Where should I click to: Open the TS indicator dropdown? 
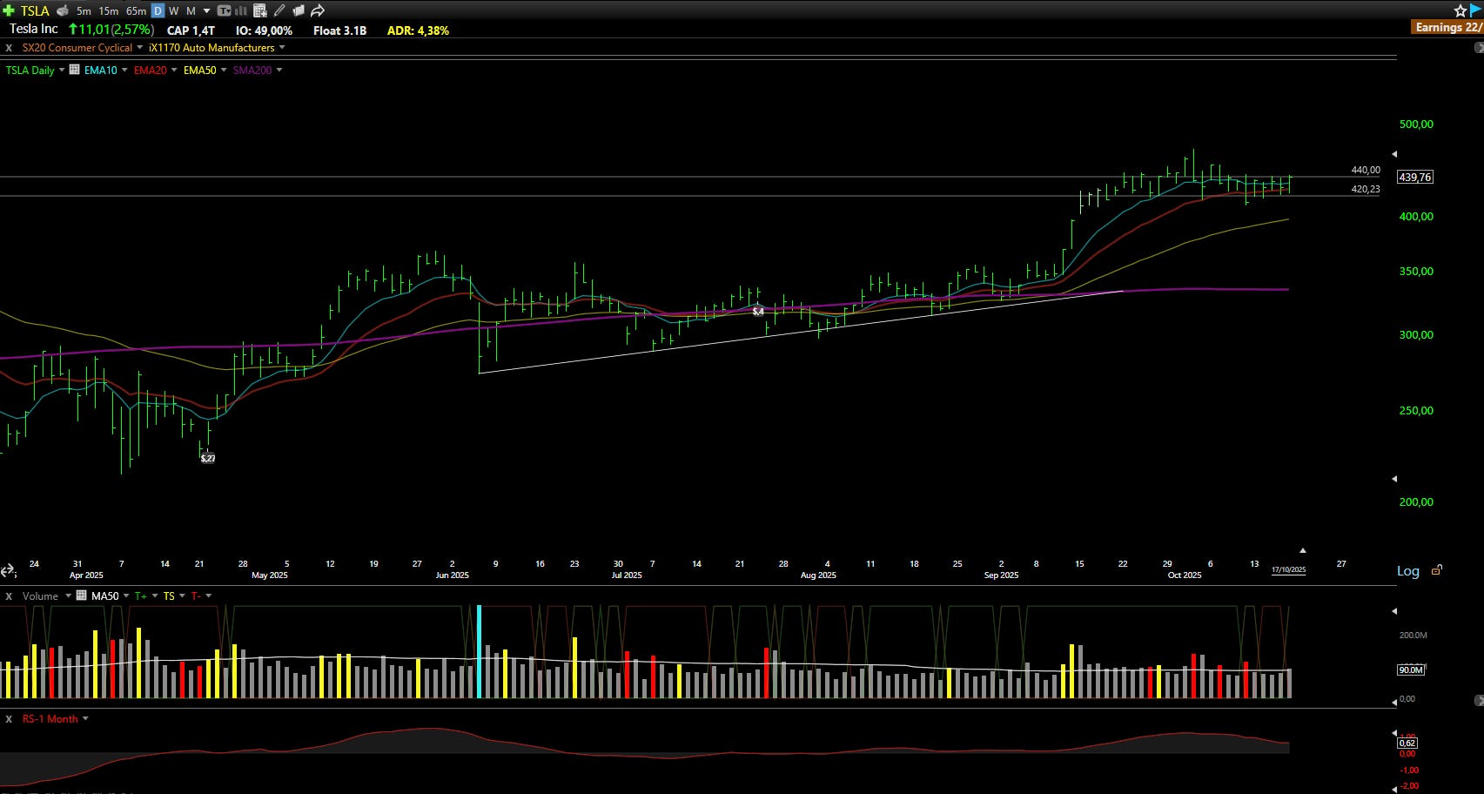pyautogui.click(x=182, y=596)
